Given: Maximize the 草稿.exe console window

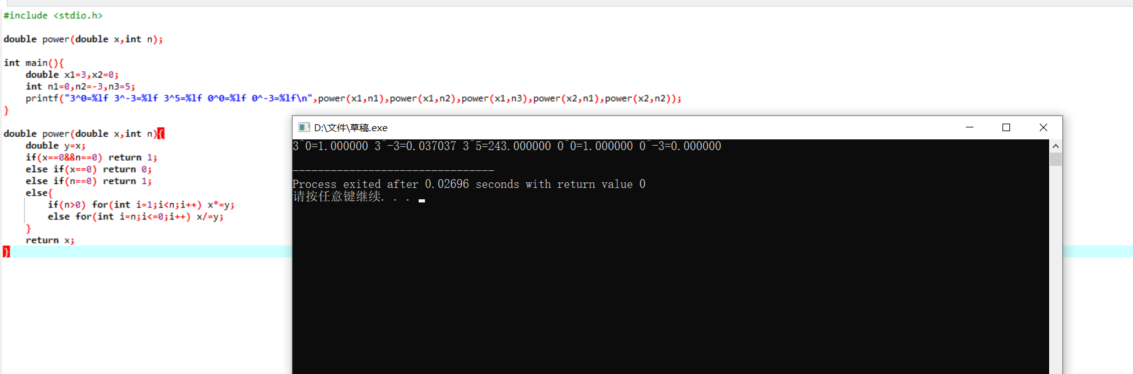Looking at the screenshot, I should 1006,127.
